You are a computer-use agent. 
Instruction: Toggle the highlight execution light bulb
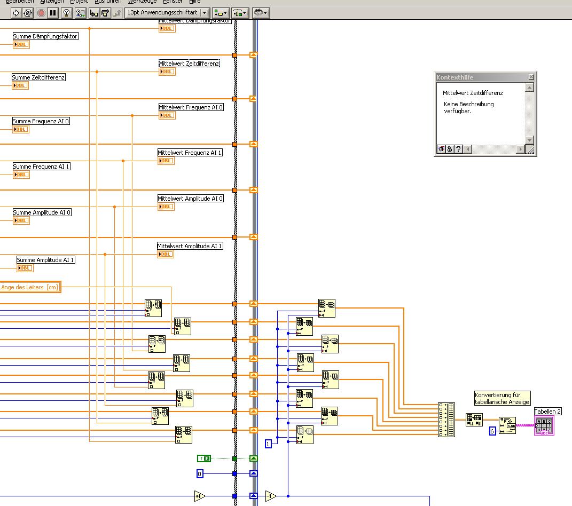click(x=66, y=12)
